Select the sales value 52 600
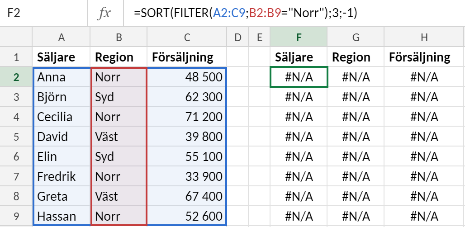This screenshot has height=227, width=465. click(x=187, y=216)
